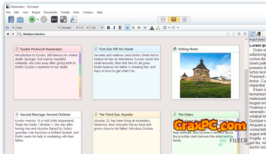Select the Setting Notes castle image card
266x154 pixels.
point(205,75)
